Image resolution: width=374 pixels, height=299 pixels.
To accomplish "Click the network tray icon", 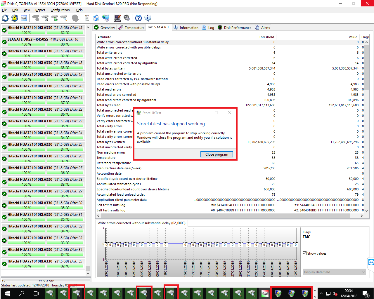I will click(328, 293).
